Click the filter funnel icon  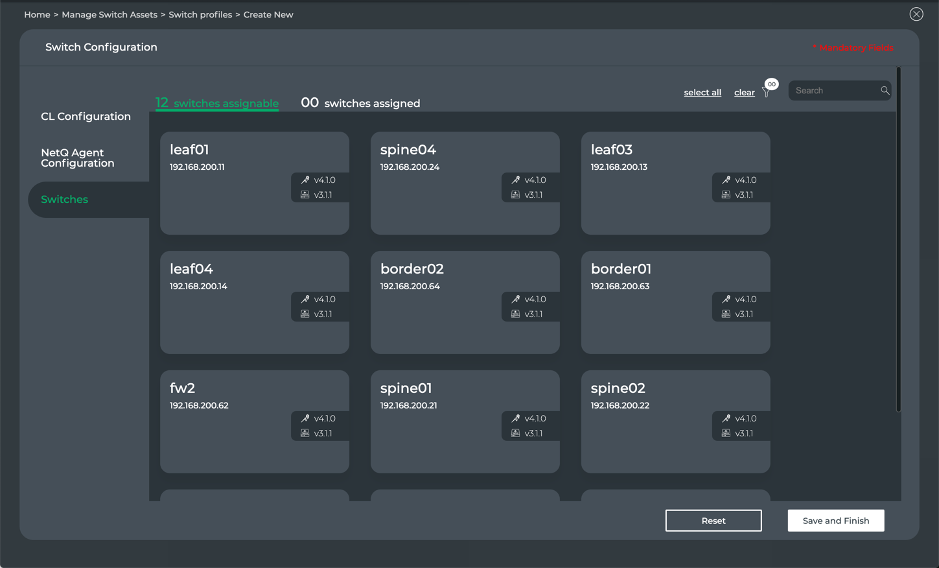[x=767, y=93]
